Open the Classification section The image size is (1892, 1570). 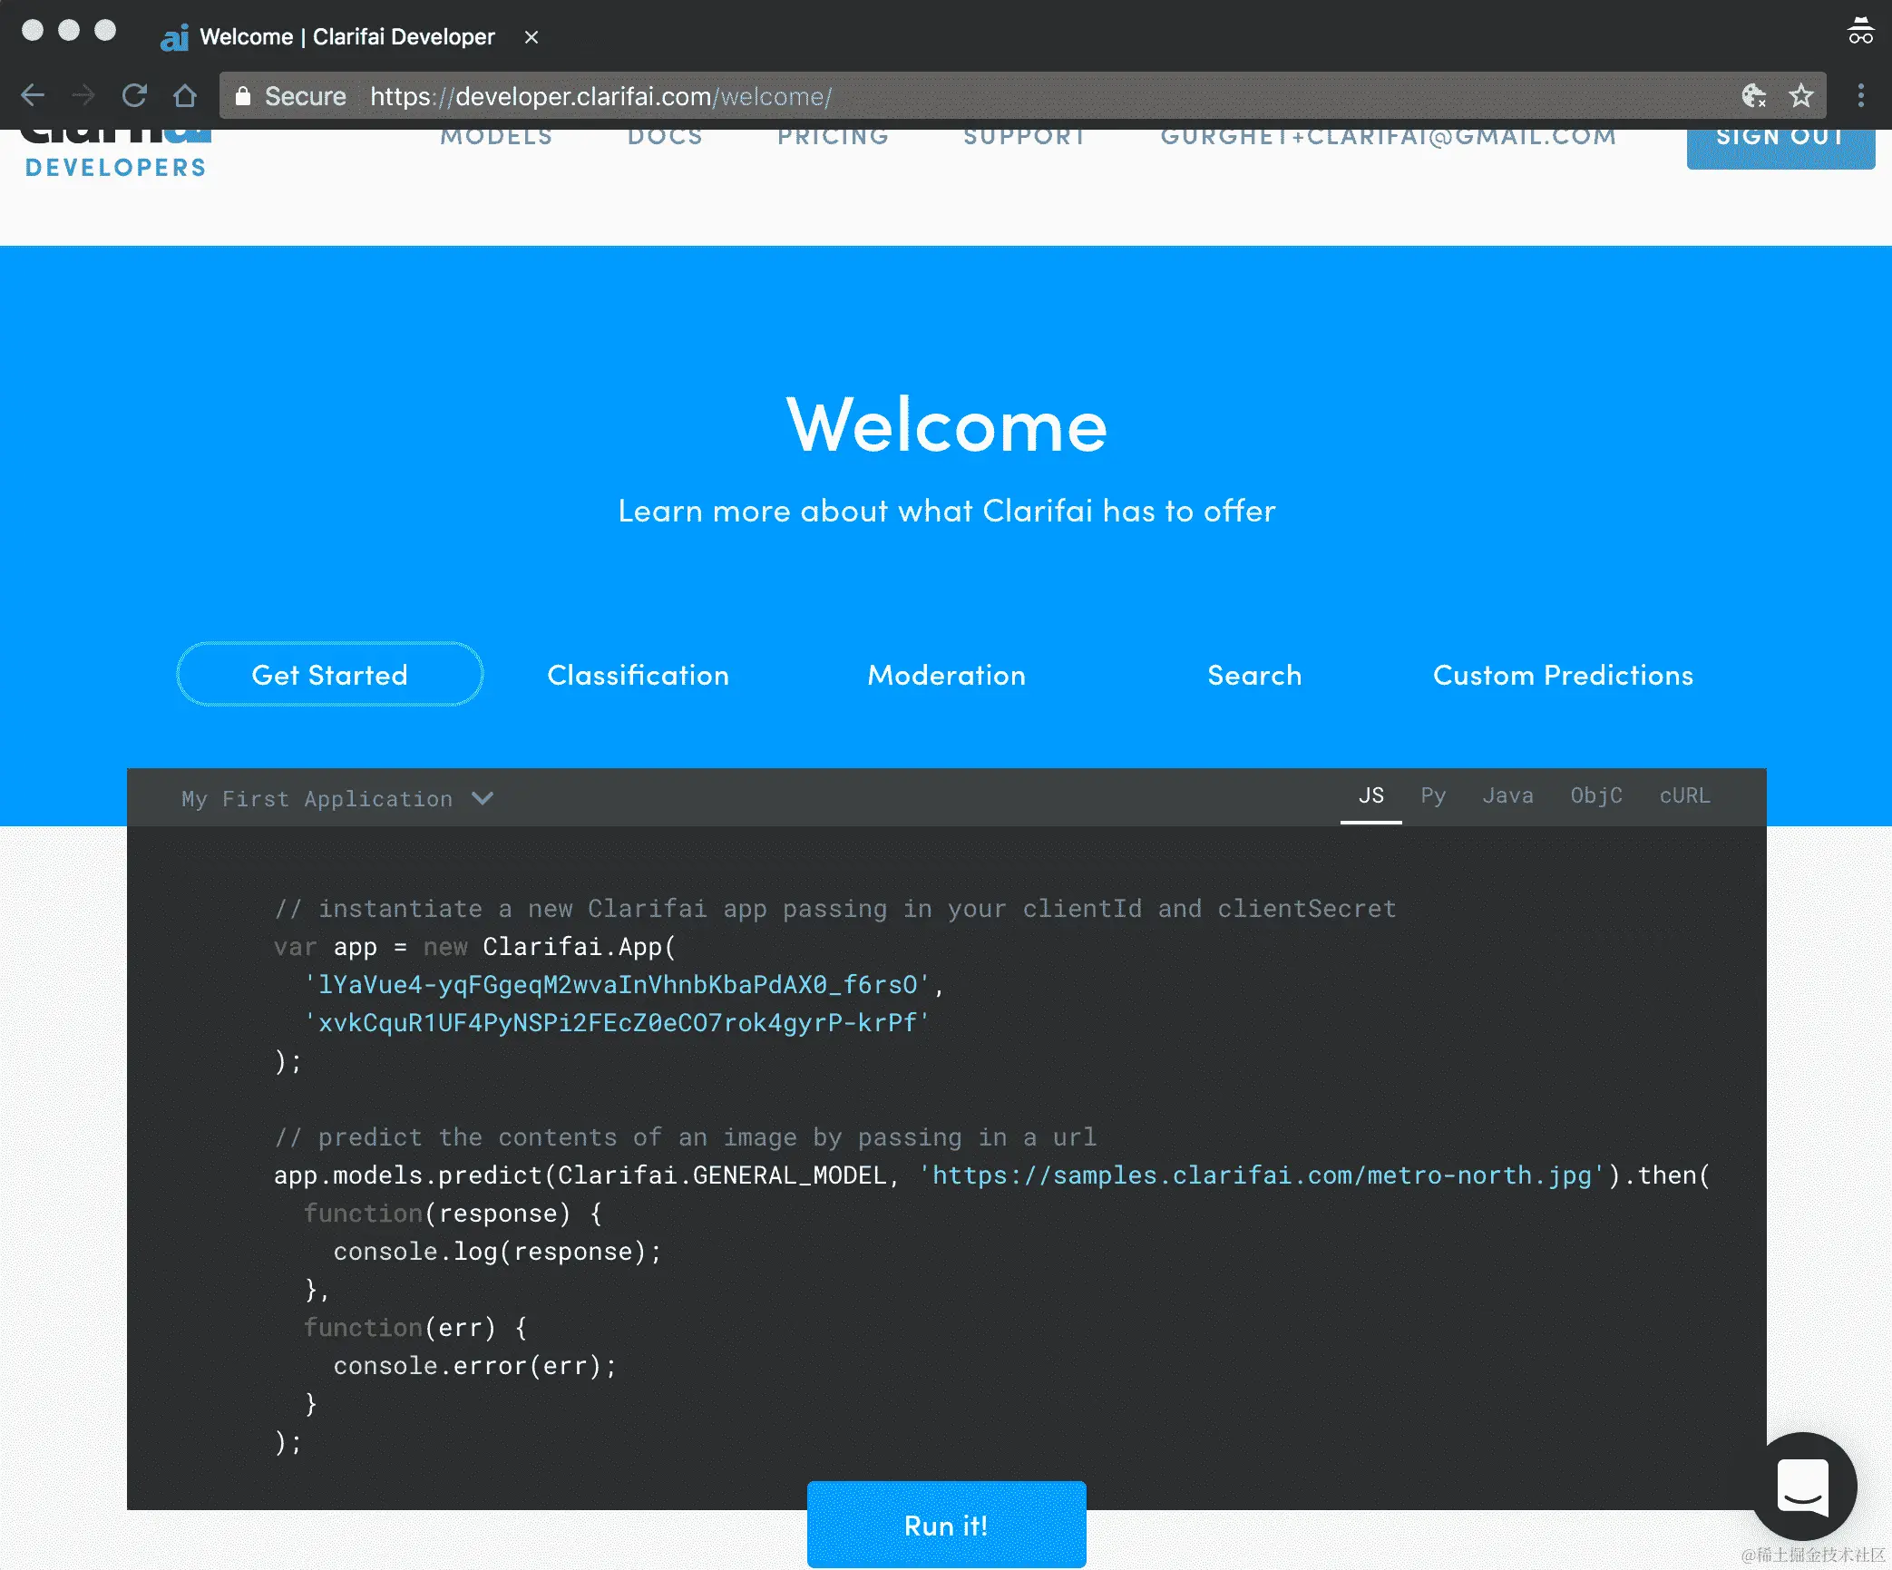coord(638,675)
